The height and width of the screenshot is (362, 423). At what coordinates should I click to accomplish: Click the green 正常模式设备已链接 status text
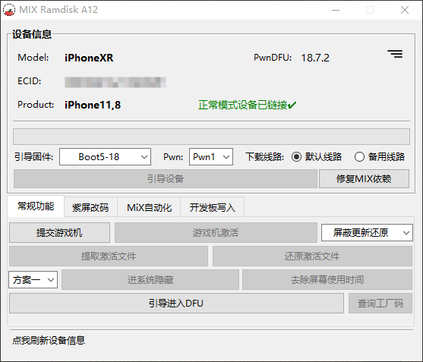pyautogui.click(x=247, y=105)
